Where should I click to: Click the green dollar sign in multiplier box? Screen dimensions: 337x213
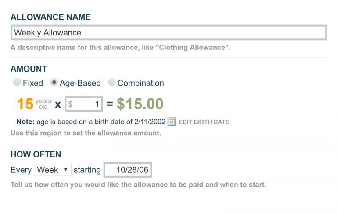[70, 104]
